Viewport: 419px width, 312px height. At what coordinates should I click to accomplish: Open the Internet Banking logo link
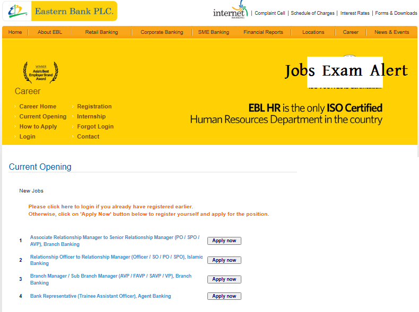[230, 10]
